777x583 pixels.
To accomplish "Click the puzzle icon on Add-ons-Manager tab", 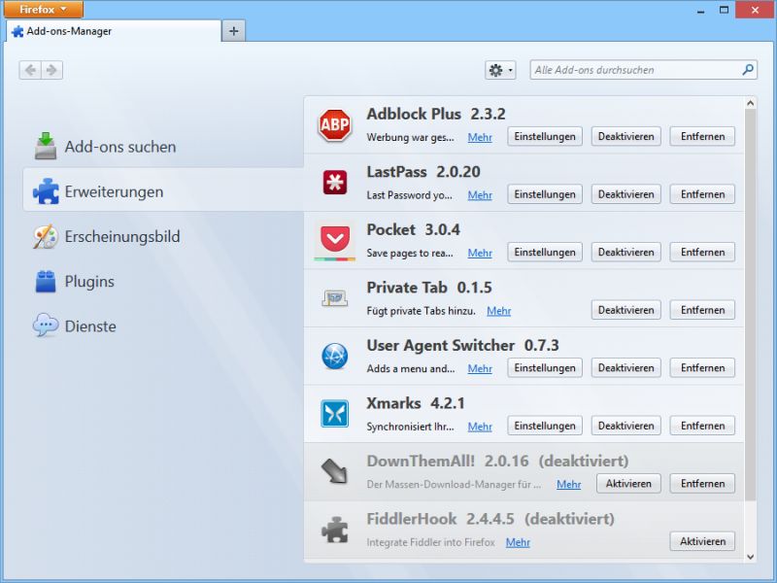I will (x=17, y=31).
